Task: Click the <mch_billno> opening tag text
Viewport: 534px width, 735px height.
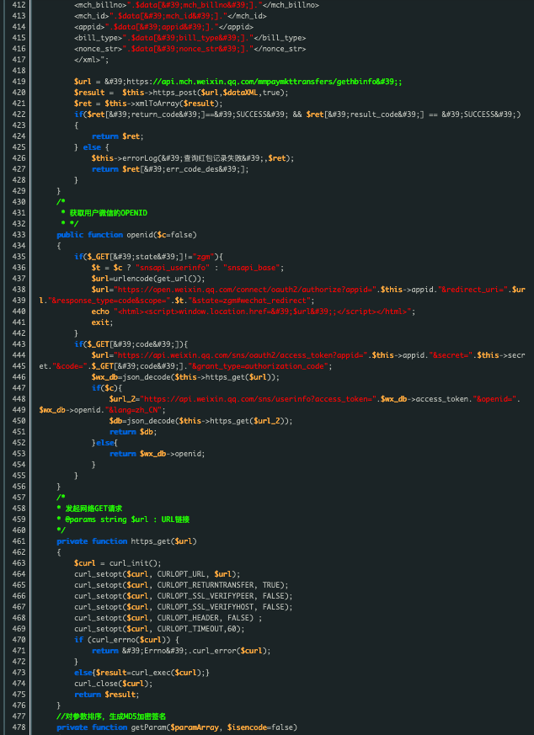Action: [101, 5]
